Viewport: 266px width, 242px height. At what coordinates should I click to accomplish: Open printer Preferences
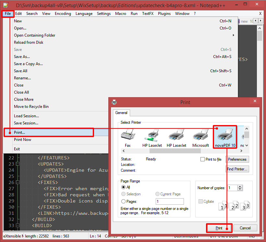[x=237, y=159]
